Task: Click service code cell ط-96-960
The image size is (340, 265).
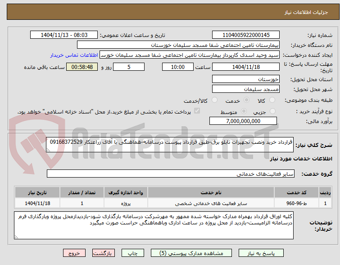Action: coord(296,203)
